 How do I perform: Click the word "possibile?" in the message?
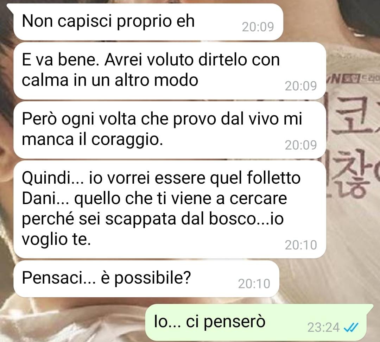click(x=153, y=278)
